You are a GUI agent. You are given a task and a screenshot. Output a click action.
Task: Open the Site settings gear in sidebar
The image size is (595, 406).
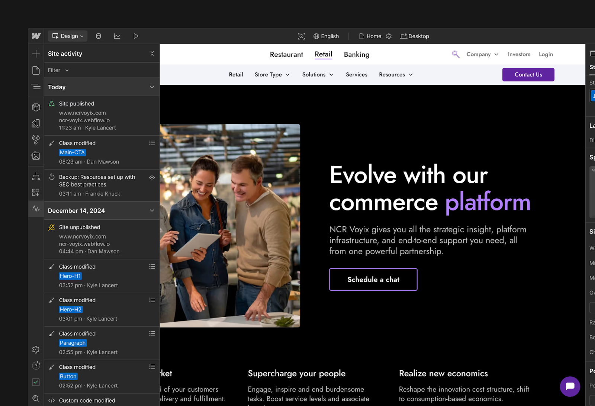pyautogui.click(x=36, y=350)
